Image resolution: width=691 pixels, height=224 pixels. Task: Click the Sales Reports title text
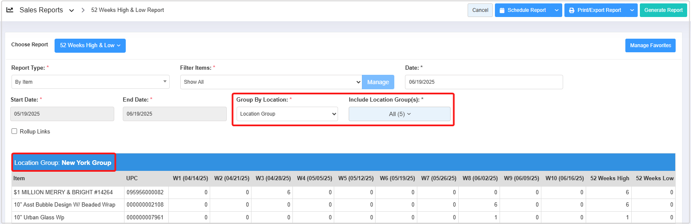[x=41, y=10]
